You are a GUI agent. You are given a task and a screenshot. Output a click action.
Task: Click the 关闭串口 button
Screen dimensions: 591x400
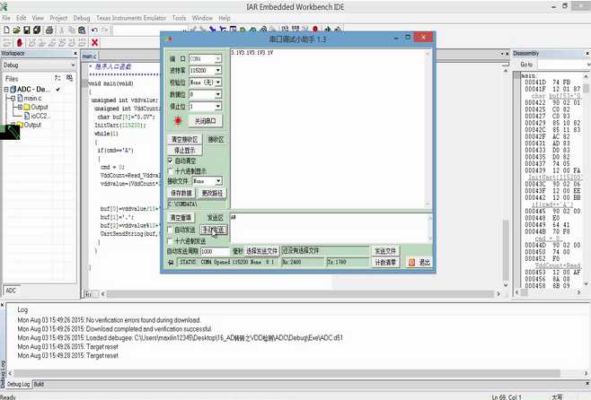click(x=206, y=121)
